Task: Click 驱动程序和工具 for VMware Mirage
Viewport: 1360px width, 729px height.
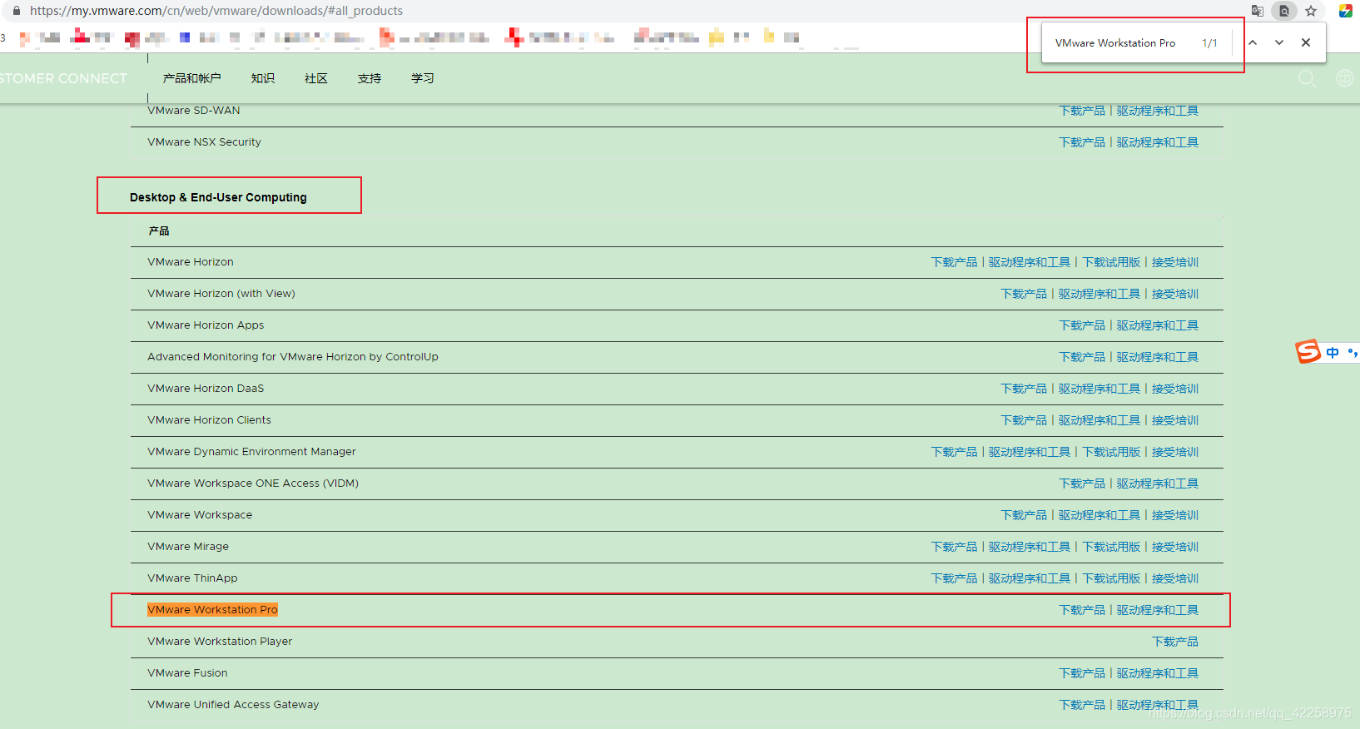Action: click(x=1030, y=547)
